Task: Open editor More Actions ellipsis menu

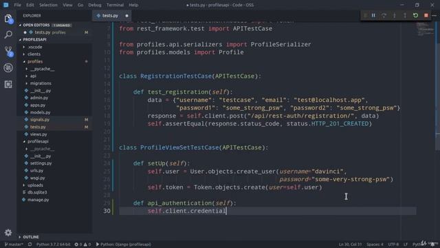Action: click(434, 15)
